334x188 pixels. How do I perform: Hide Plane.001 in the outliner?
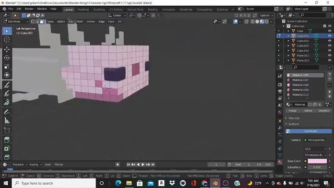click(x=329, y=55)
